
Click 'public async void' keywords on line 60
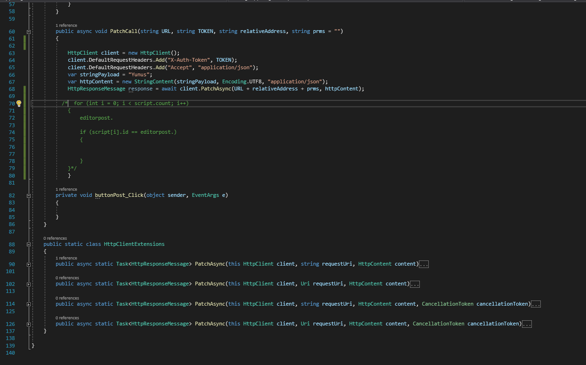(81, 32)
